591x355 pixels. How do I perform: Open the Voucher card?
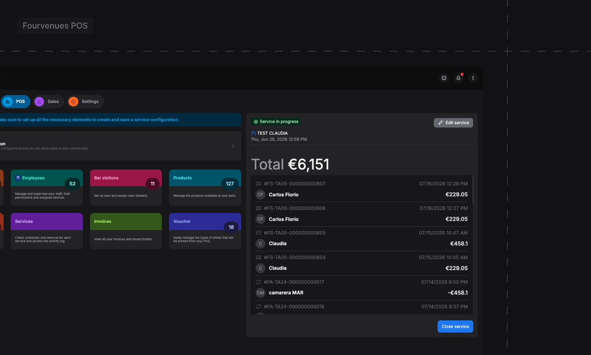(205, 231)
